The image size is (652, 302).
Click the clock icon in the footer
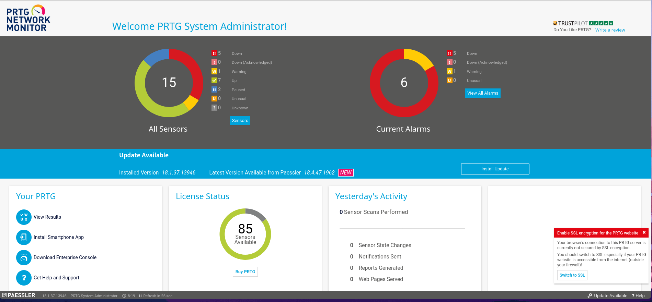point(124,296)
